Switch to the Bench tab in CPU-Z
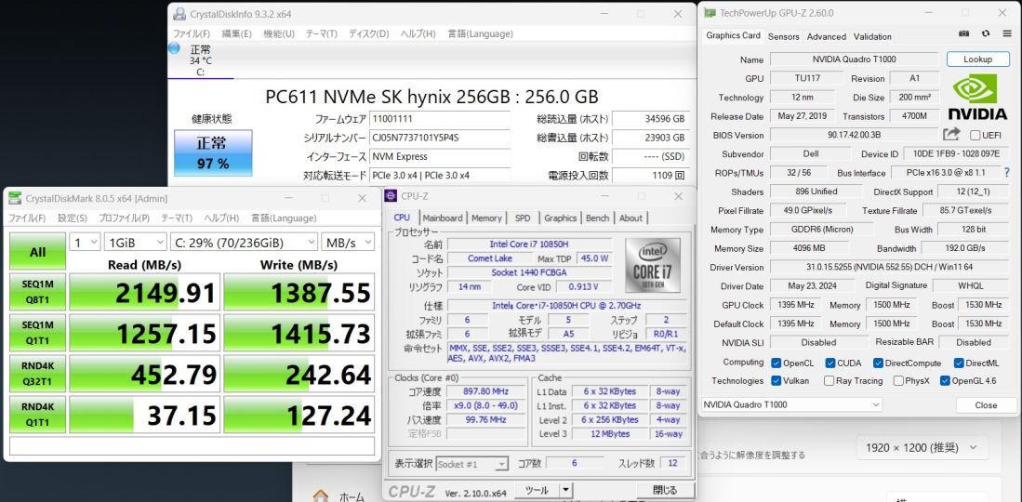Image resolution: width=1022 pixels, height=502 pixels. (x=597, y=218)
